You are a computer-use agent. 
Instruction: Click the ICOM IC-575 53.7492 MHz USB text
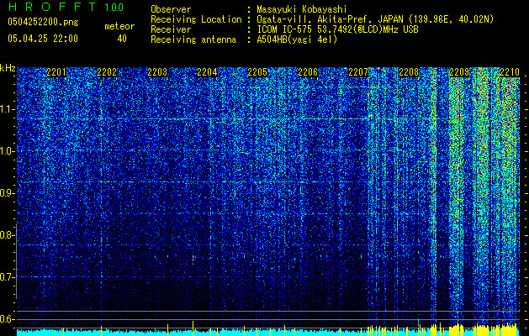coord(337,29)
